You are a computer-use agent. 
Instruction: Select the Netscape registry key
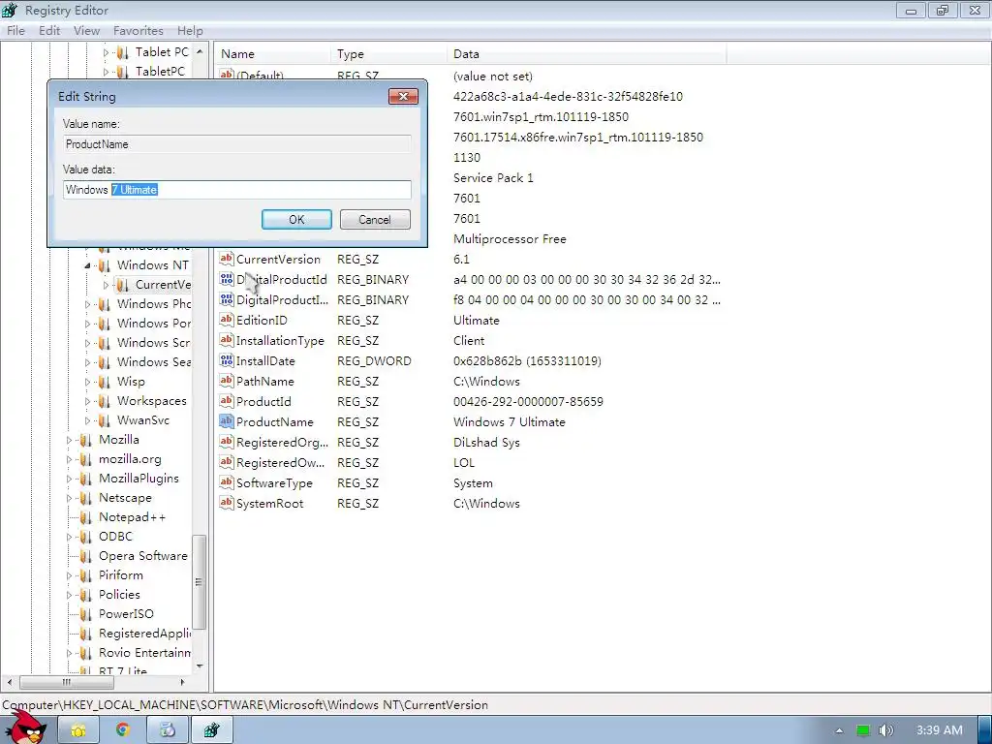125,498
